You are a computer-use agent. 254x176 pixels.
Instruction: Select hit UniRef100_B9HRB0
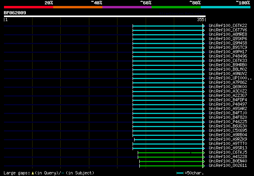click(x=228, y=65)
